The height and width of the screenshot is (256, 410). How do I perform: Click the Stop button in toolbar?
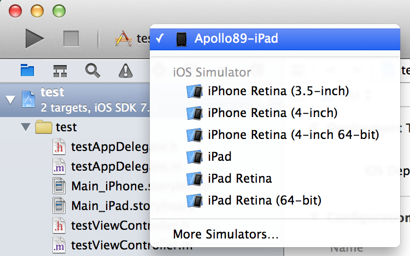pos(71,38)
